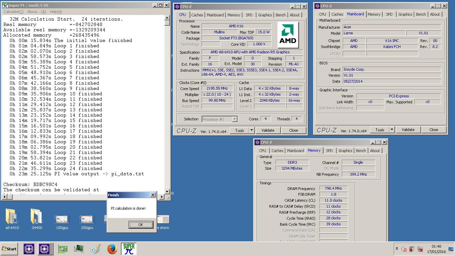Open the Bench tab in the CPU window
This screenshot has width=455, height=256.
[x=281, y=15]
